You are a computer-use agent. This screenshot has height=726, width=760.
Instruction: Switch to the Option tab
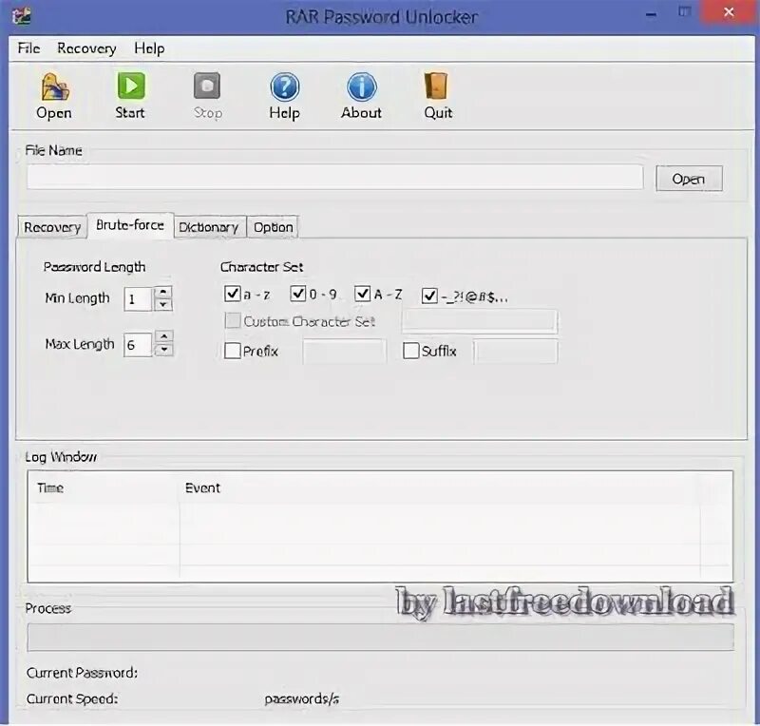[273, 227]
